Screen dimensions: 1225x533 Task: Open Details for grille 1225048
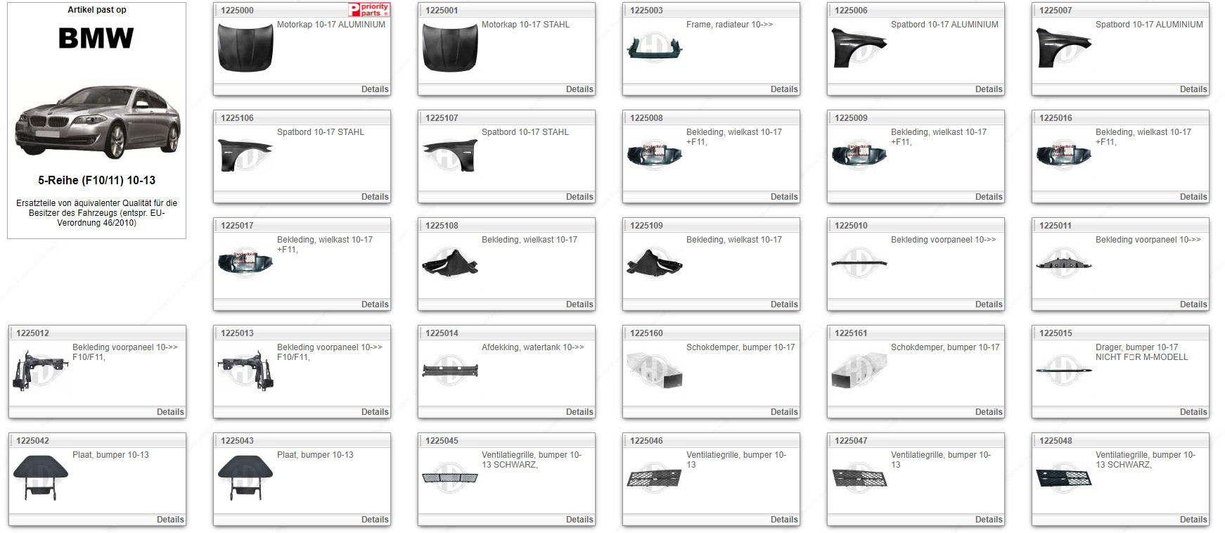pos(1193,520)
